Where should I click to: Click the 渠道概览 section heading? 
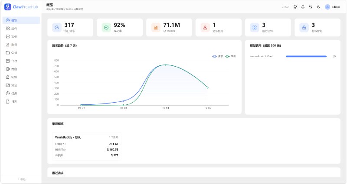[x=58, y=124]
